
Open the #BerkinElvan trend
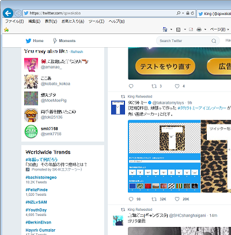coord(39,222)
